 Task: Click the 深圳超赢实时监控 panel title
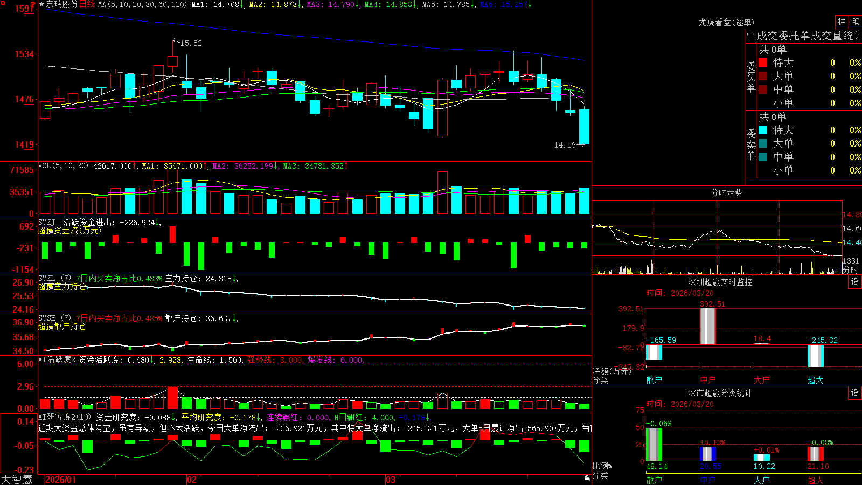click(x=720, y=282)
